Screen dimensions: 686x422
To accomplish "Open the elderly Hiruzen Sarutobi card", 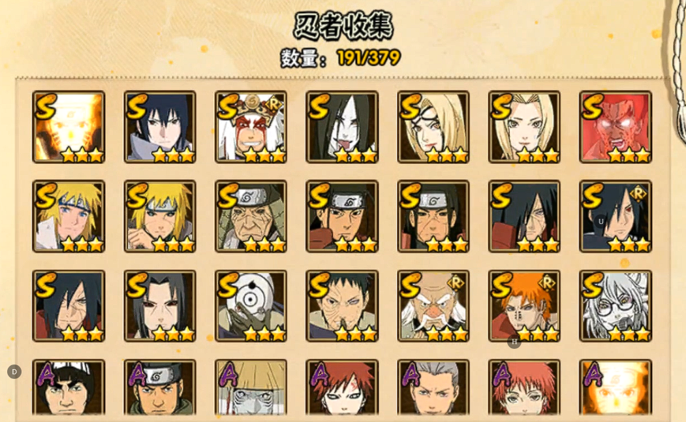I will coord(251,216).
